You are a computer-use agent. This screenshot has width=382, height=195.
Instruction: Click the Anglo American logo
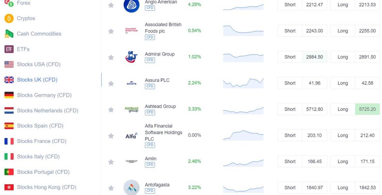click(132, 5)
